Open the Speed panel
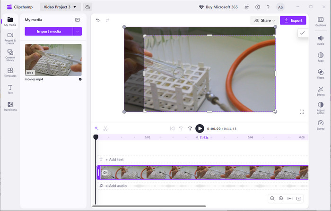331x211 pixels. tap(321, 125)
